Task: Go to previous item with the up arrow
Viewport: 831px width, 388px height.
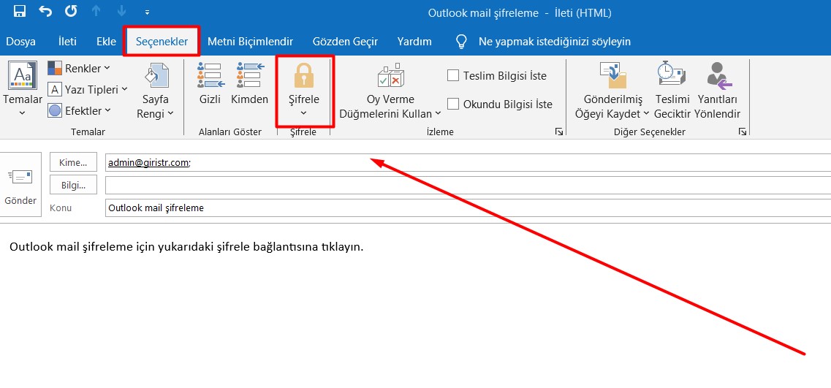Action: coord(96,12)
